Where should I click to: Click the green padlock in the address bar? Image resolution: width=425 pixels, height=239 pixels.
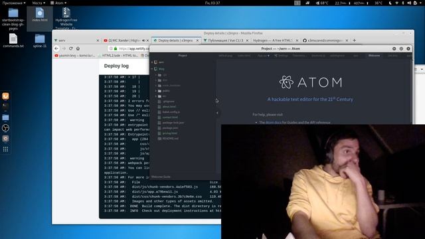pos(116,48)
